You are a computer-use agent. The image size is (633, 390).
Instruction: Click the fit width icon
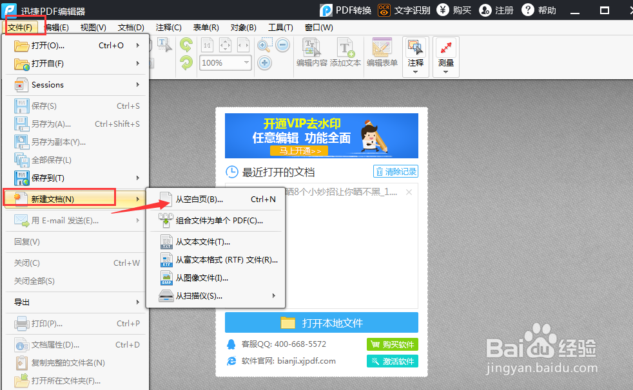(x=244, y=45)
